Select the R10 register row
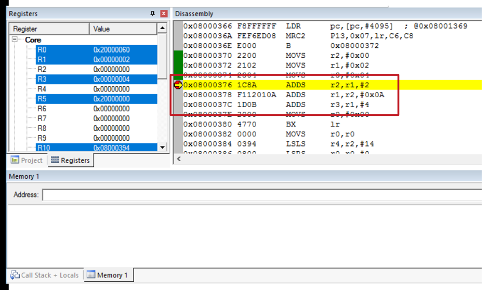The image size is (488, 290). pyautogui.click(x=44, y=148)
